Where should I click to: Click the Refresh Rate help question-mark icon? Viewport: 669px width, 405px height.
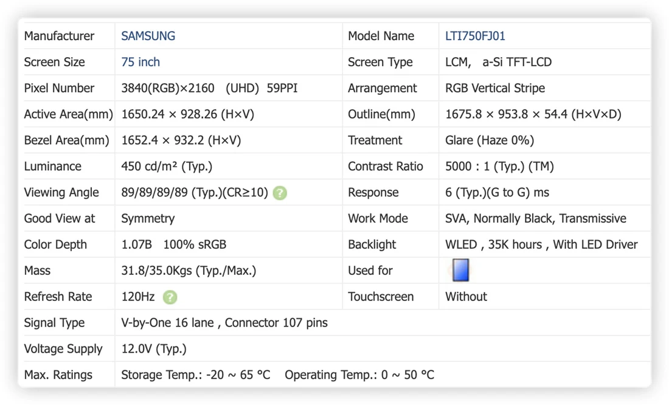point(170,297)
